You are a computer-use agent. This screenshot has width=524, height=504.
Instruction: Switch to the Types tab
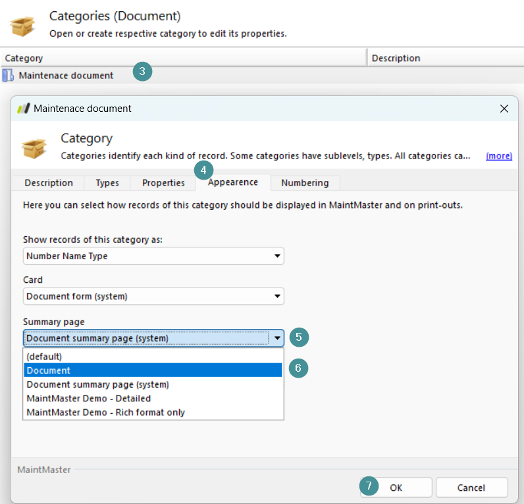click(107, 183)
